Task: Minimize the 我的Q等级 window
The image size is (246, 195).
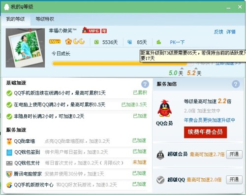Action: [228, 7]
